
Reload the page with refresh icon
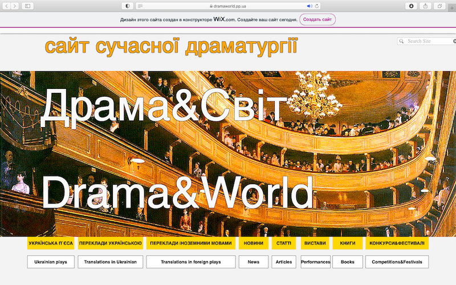[317, 6]
